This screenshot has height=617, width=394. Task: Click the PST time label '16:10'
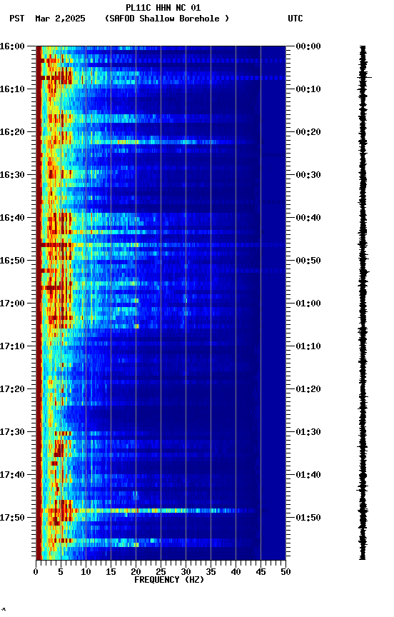click(x=12, y=89)
